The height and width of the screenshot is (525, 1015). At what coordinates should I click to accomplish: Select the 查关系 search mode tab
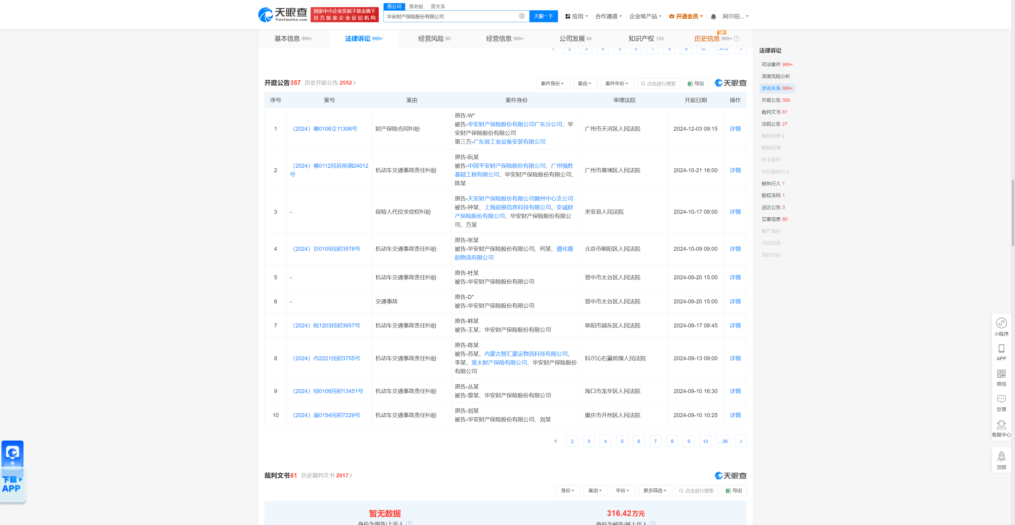coord(438,6)
